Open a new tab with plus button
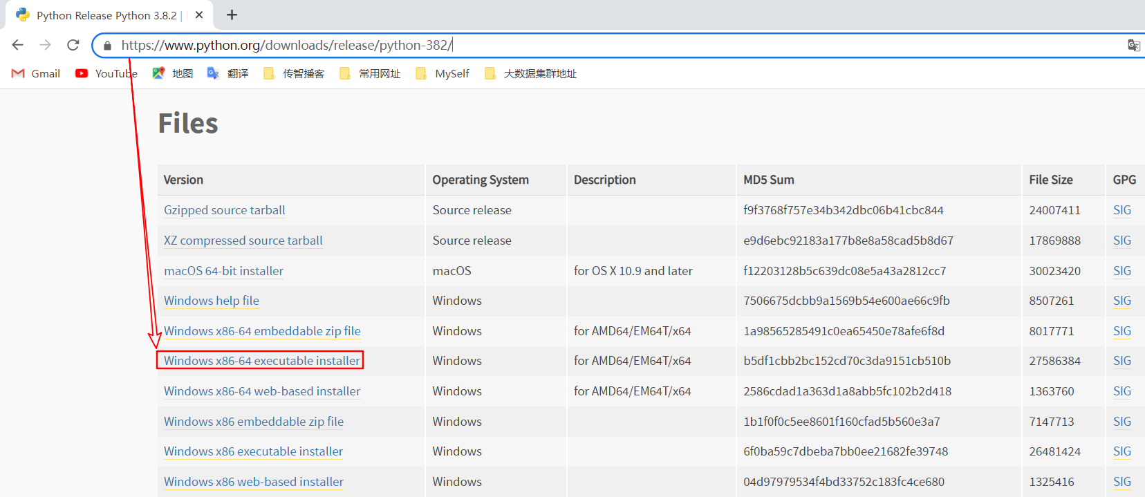Image resolution: width=1145 pixels, height=497 pixels. [x=232, y=15]
